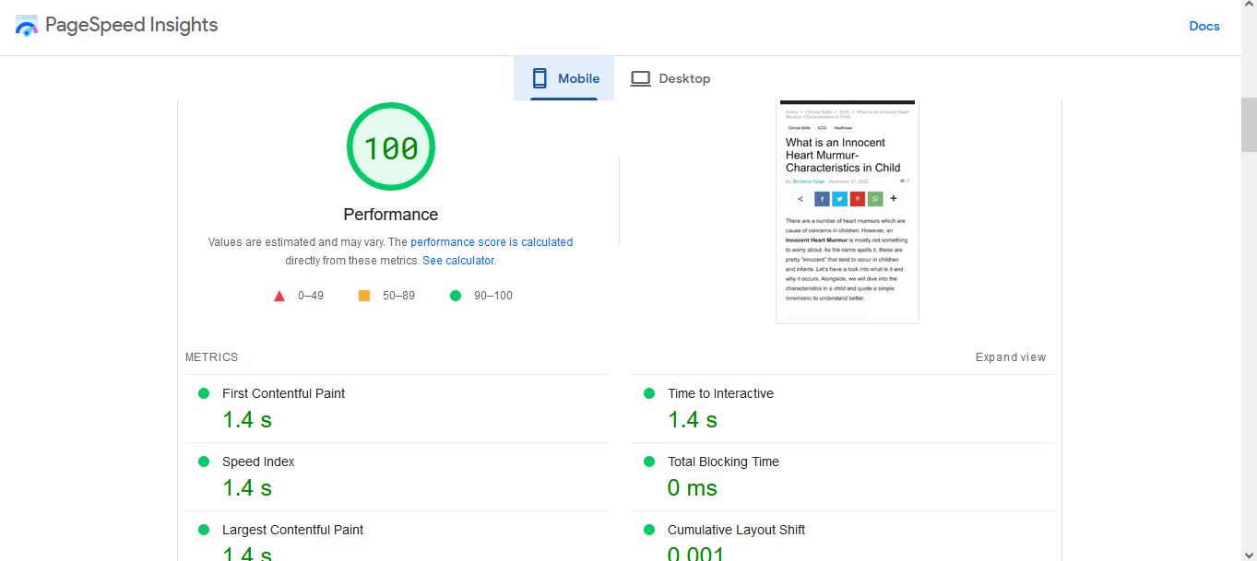Click the 1.4 s Time to Interactive value
This screenshot has height=561, width=1257.
[x=693, y=420]
